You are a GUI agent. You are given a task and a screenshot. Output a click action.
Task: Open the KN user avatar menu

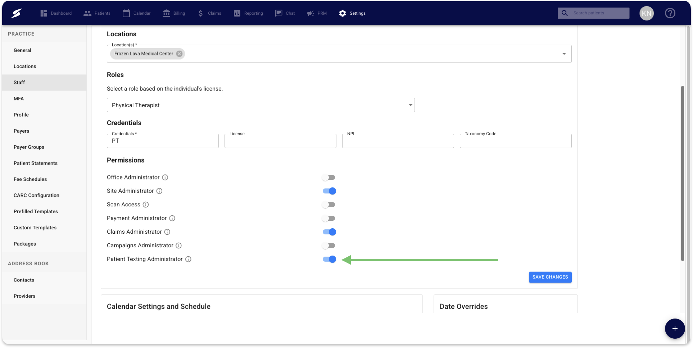[x=647, y=13]
